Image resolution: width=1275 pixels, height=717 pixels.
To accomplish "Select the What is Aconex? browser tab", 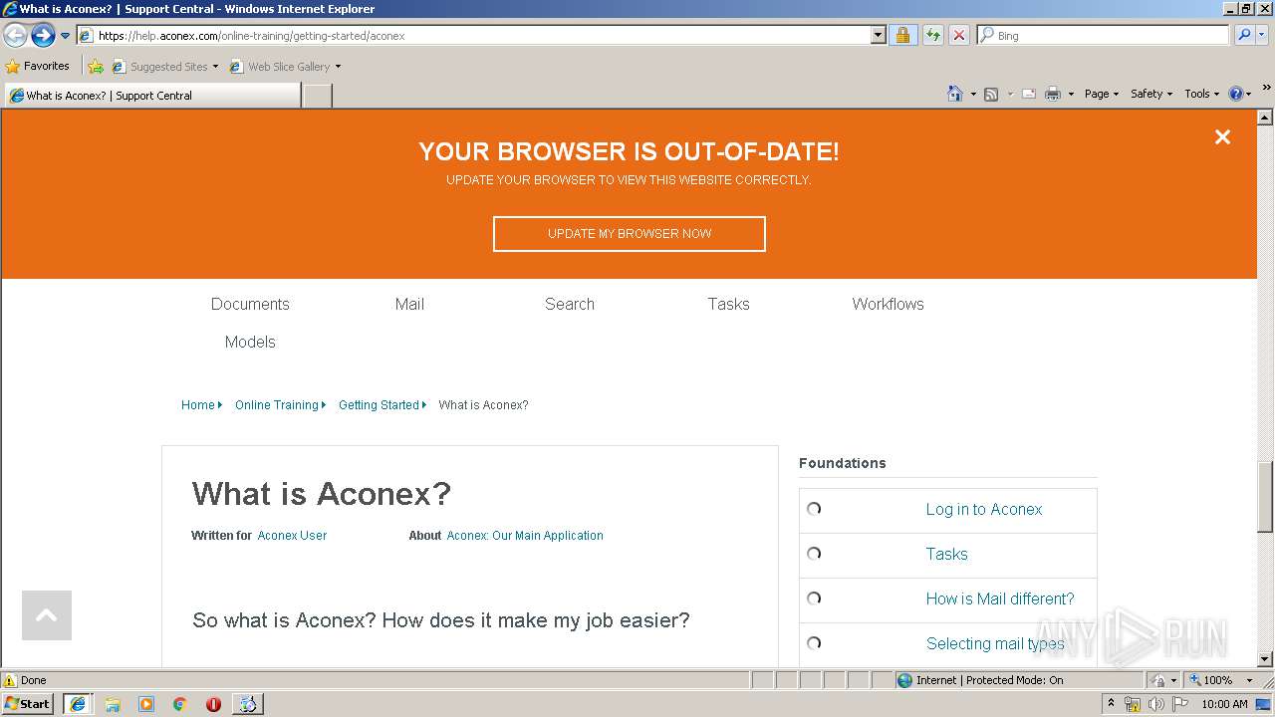I will click(x=151, y=96).
